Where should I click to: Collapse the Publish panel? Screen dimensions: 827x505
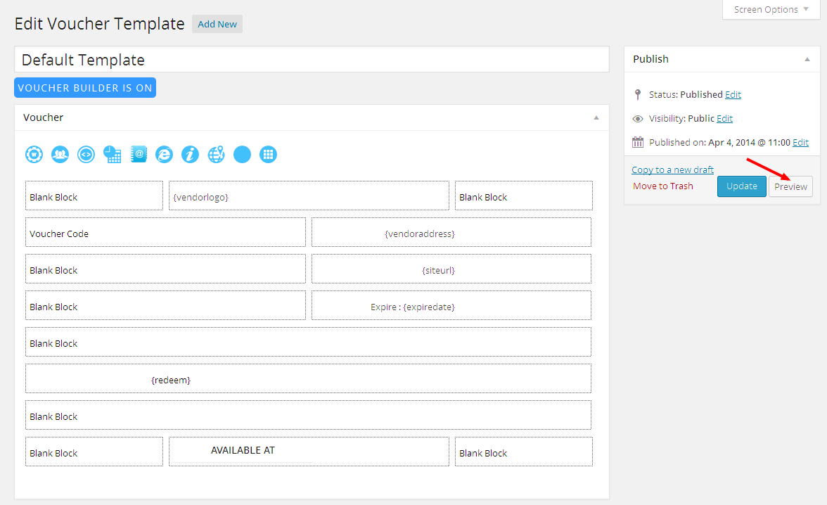(x=807, y=59)
